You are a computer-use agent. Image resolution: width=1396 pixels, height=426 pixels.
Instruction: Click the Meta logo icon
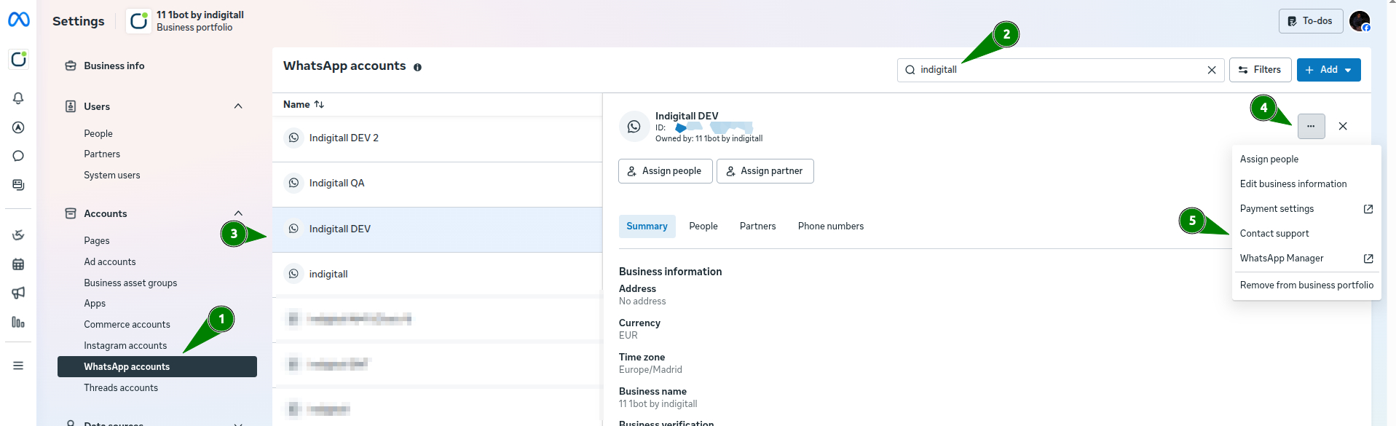click(18, 20)
